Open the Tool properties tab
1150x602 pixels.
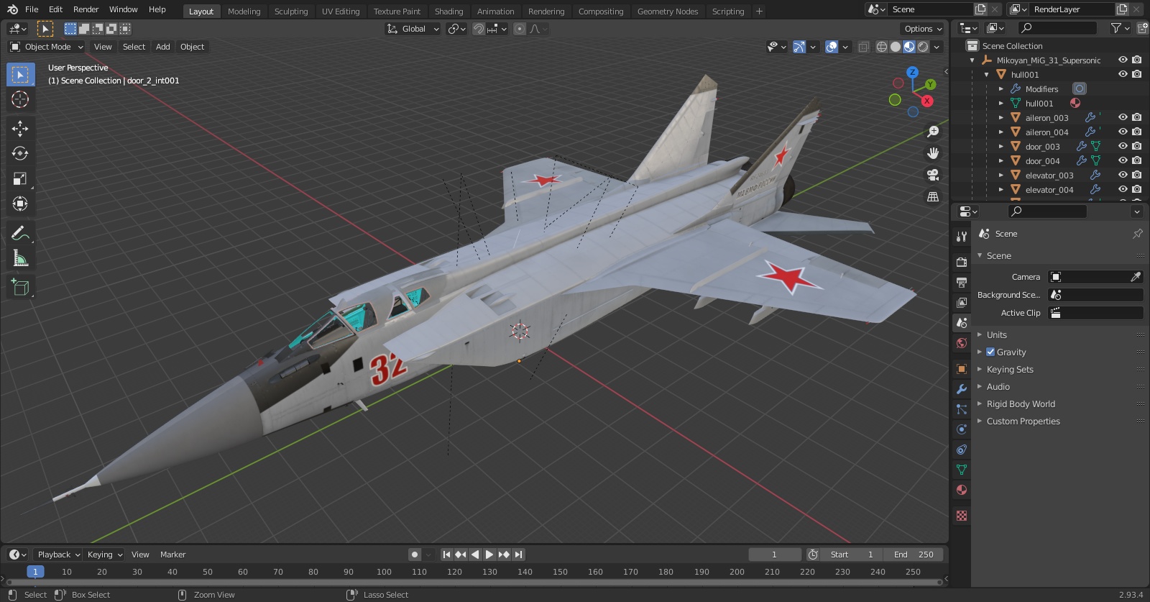(962, 237)
